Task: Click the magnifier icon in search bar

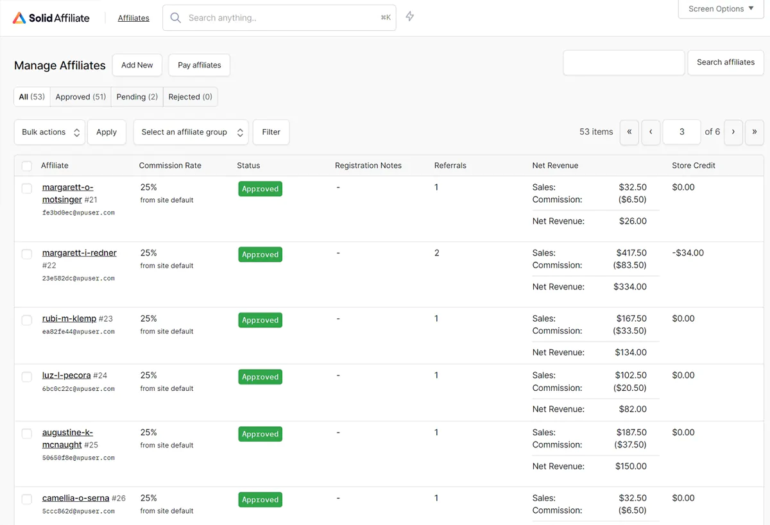Action: tap(176, 18)
